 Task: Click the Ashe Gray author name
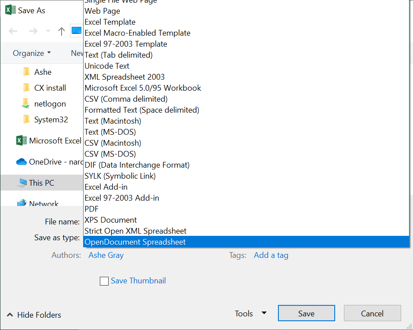(106, 255)
